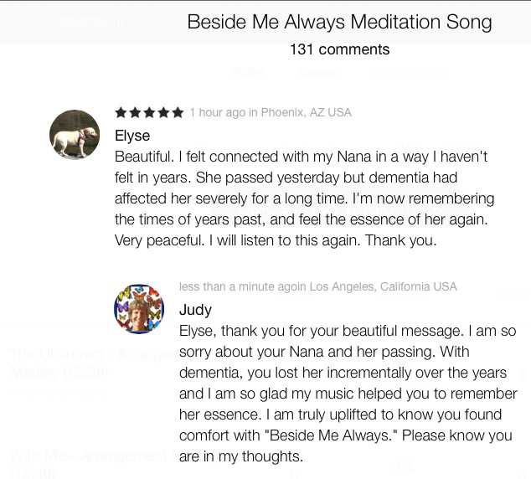This screenshot has height=479, width=531.
Task: Click the second star in Elyse's rating
Action: pyautogui.click(x=136, y=112)
